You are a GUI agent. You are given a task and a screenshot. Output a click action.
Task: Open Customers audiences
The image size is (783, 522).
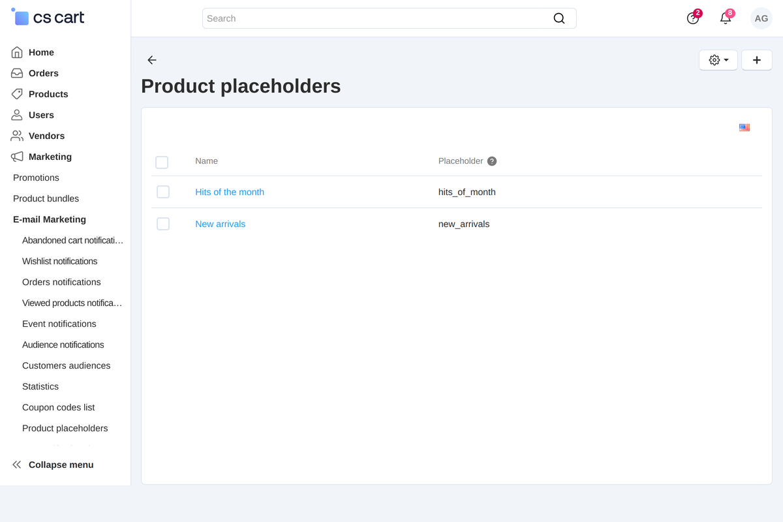point(66,365)
